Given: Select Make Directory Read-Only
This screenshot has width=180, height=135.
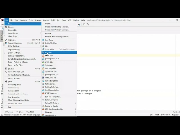Looking at the screenshot, I should pos(23,100).
